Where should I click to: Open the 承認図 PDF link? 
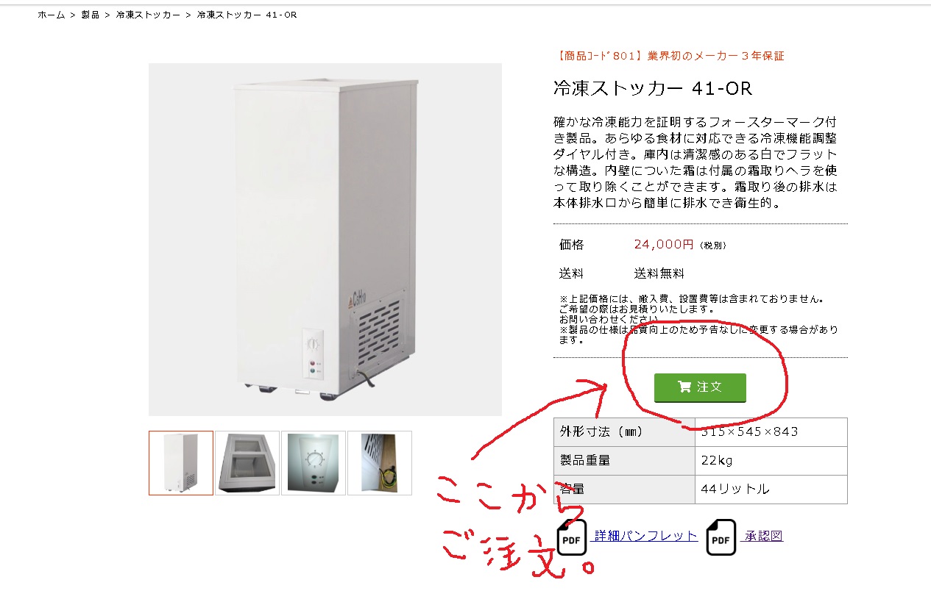pyautogui.click(x=762, y=536)
